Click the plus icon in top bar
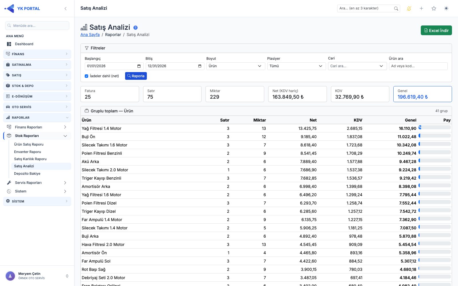Screen dimensions: 458x286 pyautogui.click(x=421, y=9)
